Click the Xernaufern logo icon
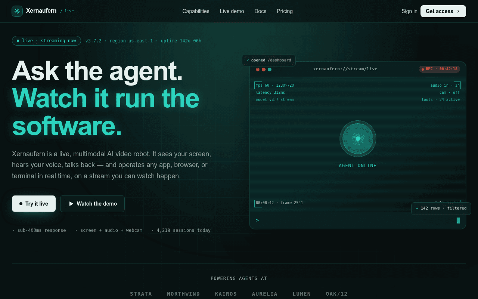 [x=17, y=11]
